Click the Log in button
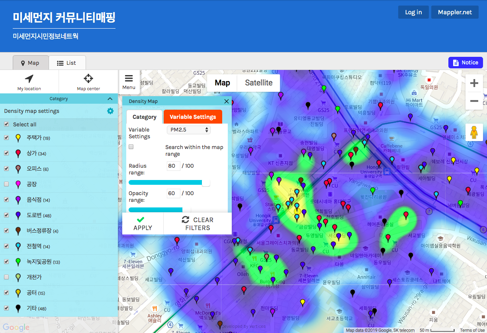Viewport: 487px width, 333px height. (x=413, y=12)
